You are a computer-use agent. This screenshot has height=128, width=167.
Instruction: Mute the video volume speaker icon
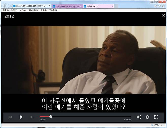tap(139, 117)
